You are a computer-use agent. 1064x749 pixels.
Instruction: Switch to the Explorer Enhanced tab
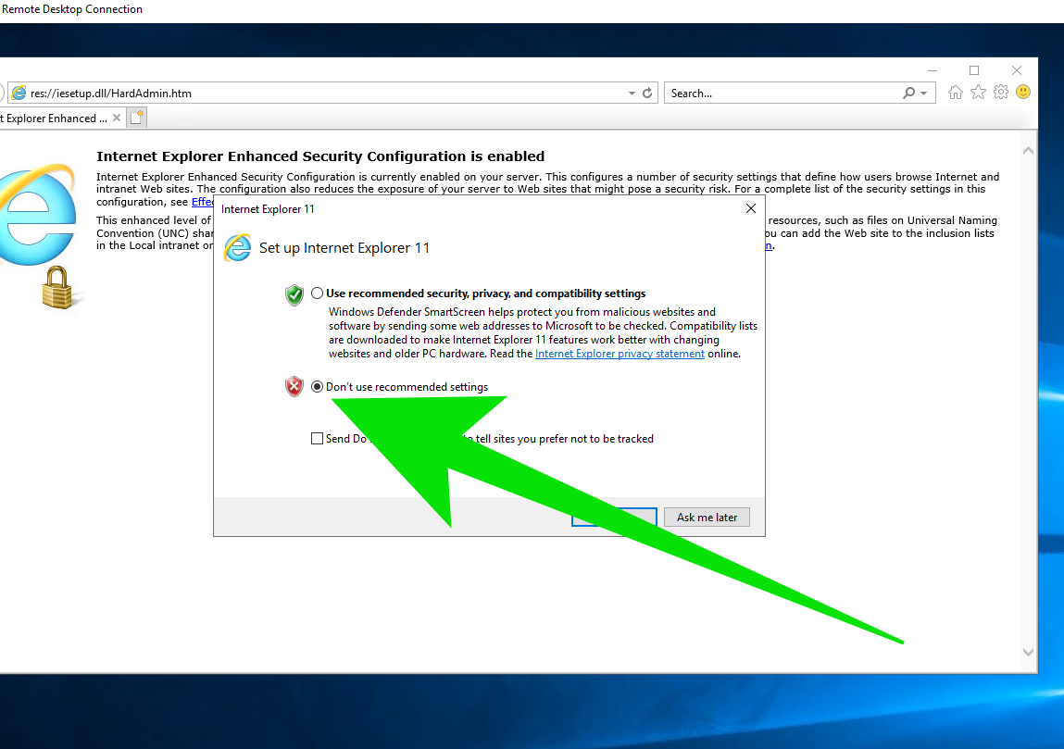(53, 119)
